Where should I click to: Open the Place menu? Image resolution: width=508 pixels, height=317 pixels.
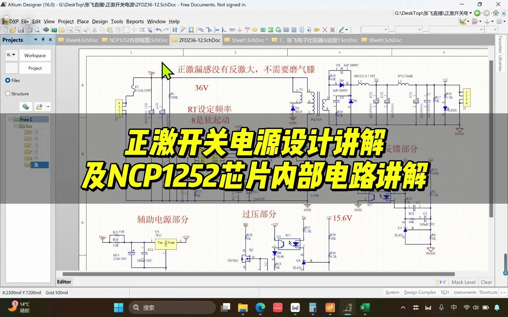(x=83, y=21)
